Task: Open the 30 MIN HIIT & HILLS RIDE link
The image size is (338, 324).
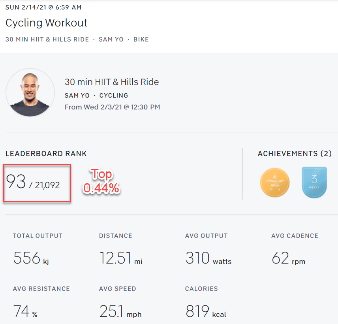Action: [47, 39]
